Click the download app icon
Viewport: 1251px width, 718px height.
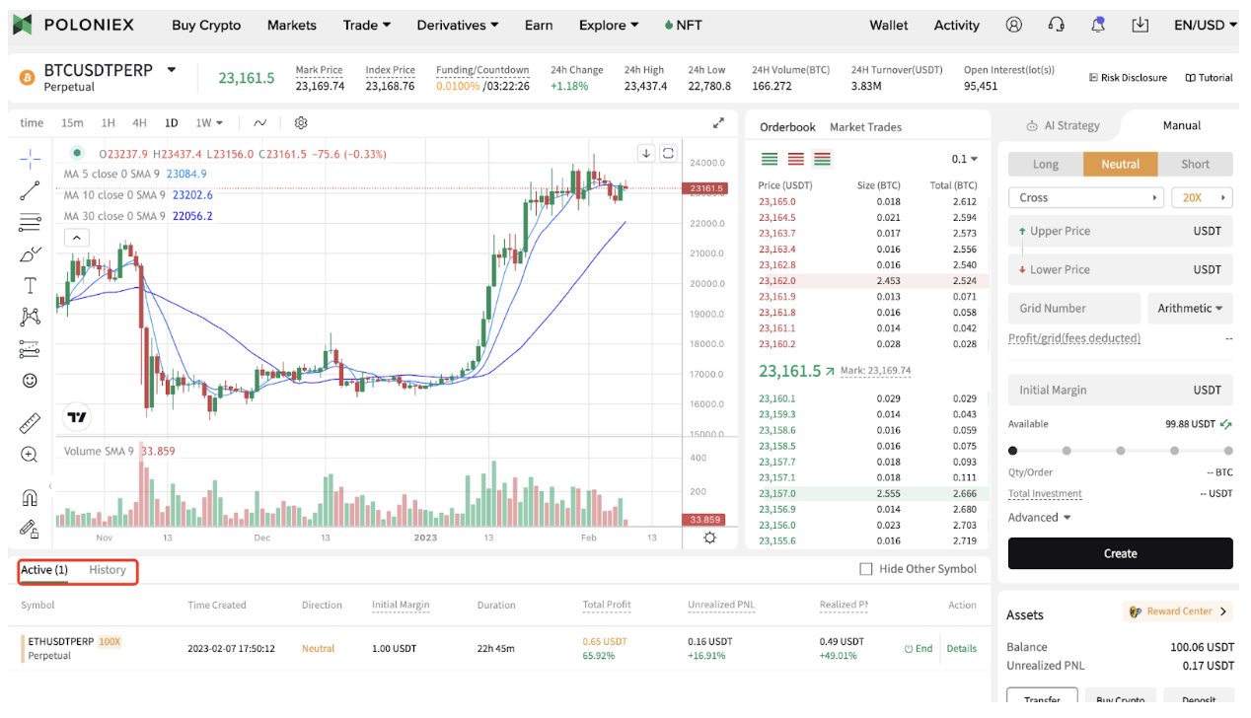[1141, 25]
